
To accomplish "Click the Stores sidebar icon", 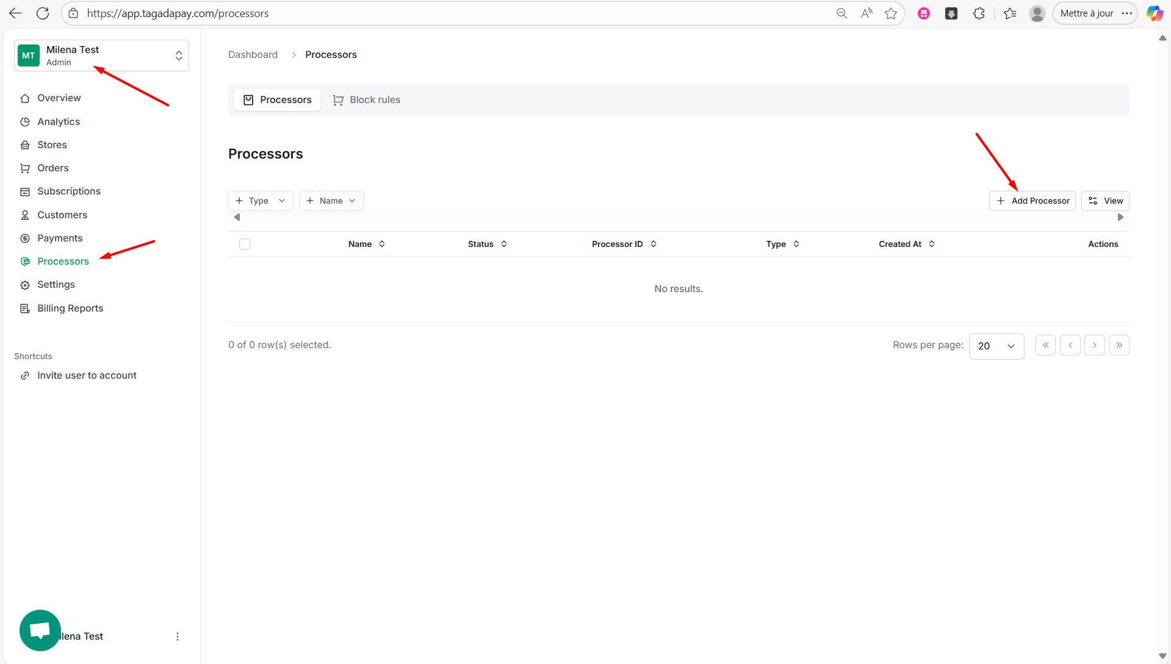I will (25, 145).
